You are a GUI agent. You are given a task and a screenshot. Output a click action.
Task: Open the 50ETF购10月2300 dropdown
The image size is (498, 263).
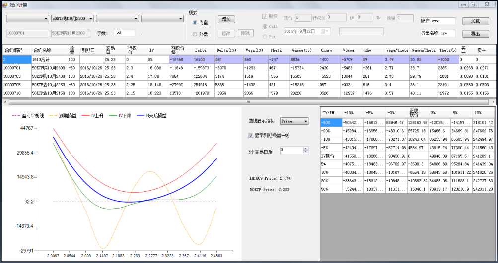pos(72,19)
